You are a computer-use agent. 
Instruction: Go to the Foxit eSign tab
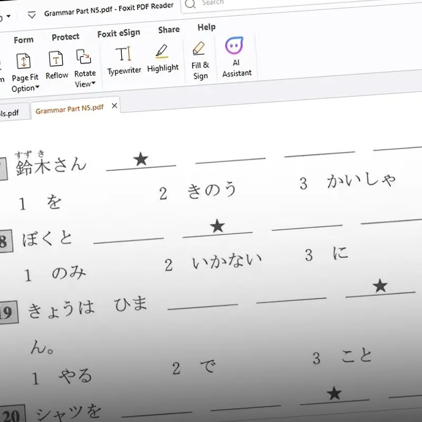point(119,33)
